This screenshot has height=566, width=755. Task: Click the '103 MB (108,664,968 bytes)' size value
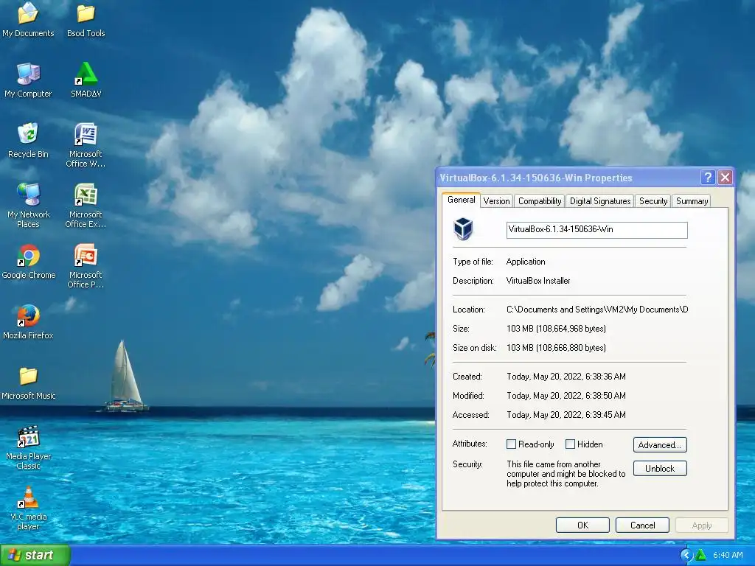[x=556, y=329]
